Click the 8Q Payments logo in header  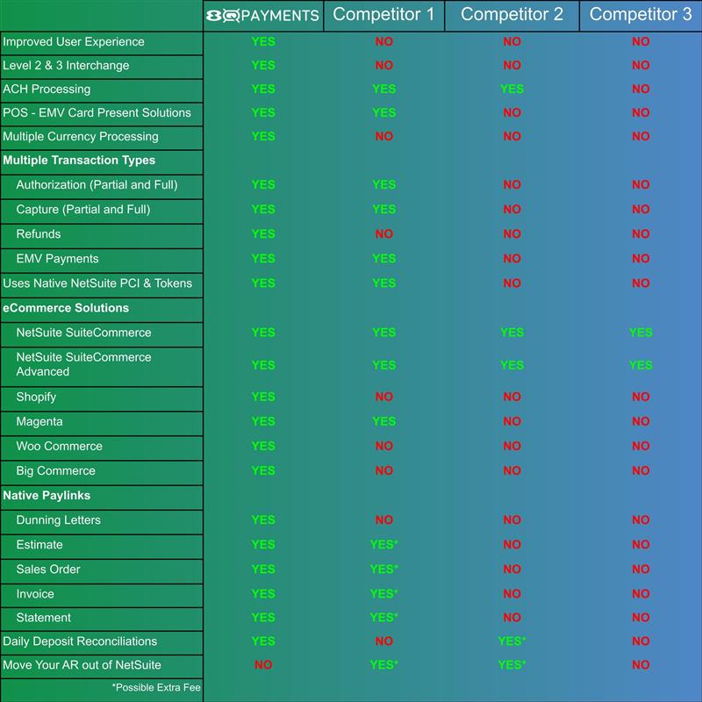(262, 15)
